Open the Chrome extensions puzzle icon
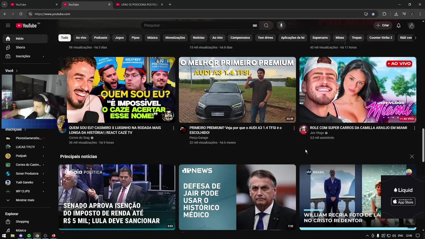This screenshot has width=425, height=239. [384, 14]
